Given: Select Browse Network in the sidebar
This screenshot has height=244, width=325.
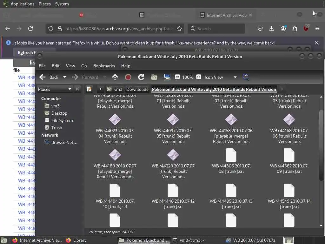Looking at the screenshot, I should tap(61, 142).
